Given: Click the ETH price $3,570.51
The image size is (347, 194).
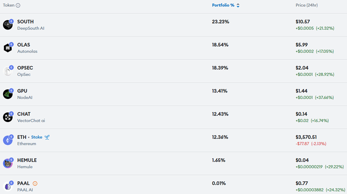Looking at the screenshot, I should tap(306, 137).
